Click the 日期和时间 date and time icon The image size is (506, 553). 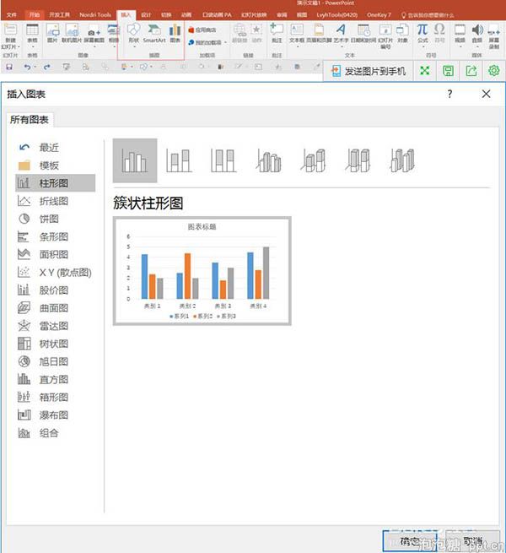click(363, 33)
